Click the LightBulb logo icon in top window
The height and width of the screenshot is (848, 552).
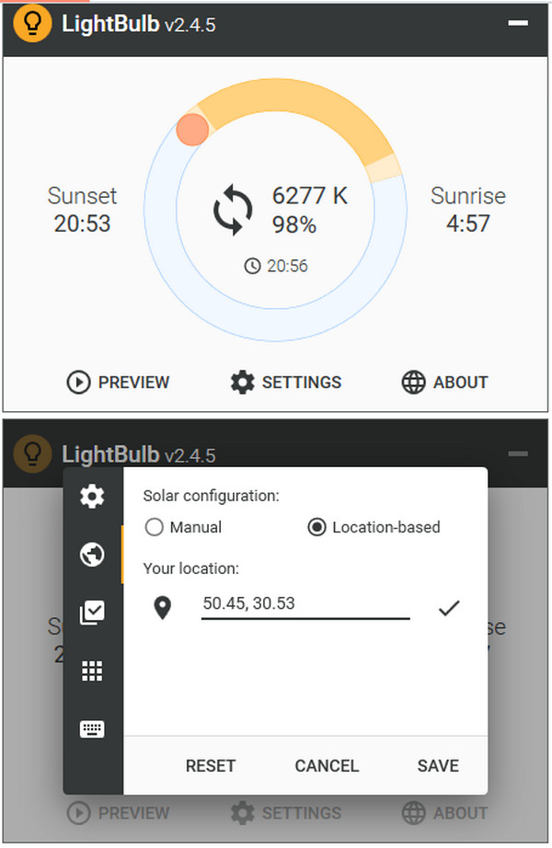pyautogui.click(x=32, y=25)
